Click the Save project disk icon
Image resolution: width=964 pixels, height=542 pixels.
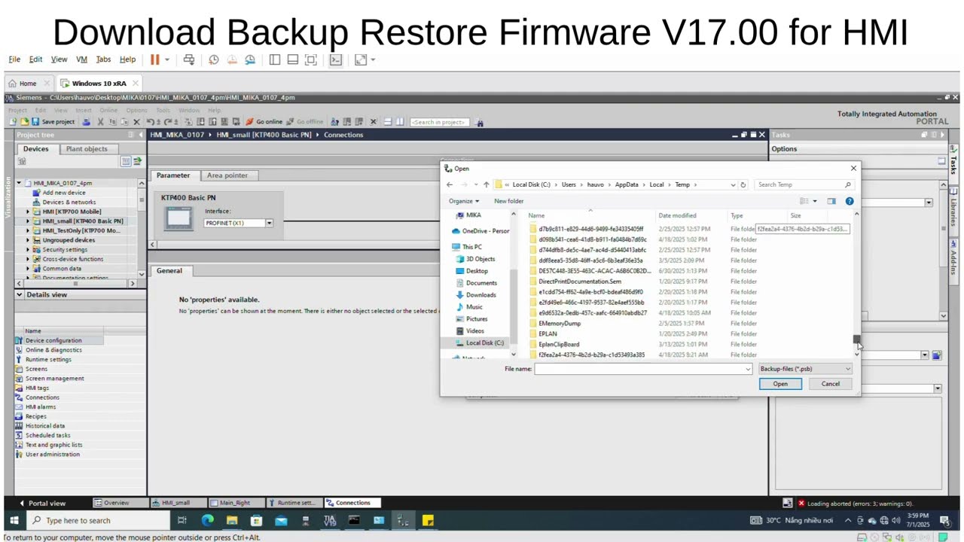tap(35, 122)
